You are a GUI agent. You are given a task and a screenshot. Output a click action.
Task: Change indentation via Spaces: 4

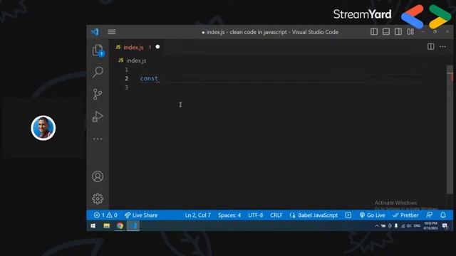coord(229,215)
